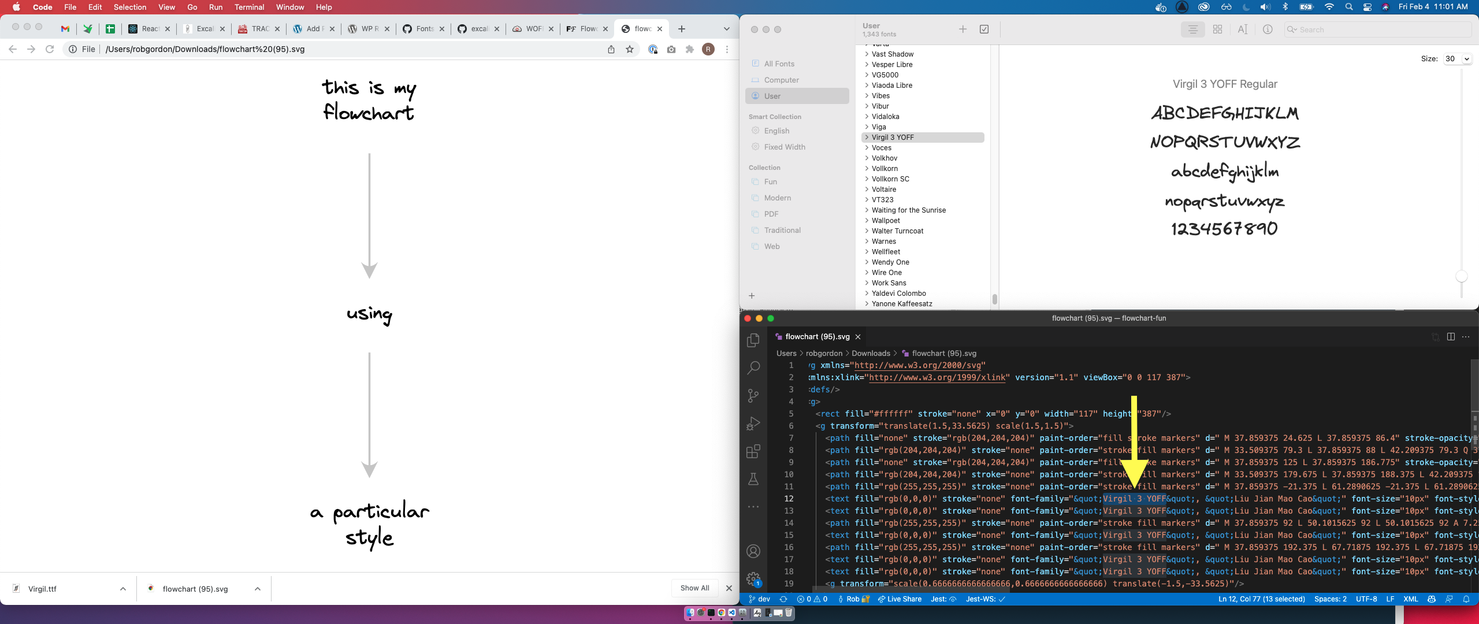This screenshot has height=624, width=1479.
Task: Open Source Control view in VS Code sidebar
Action: click(x=753, y=396)
